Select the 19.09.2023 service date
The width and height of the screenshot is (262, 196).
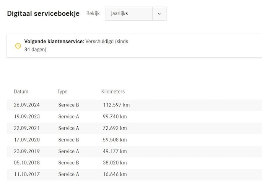[x=27, y=117]
